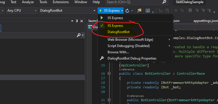Click Browse With... in the menu

[x=118, y=52]
